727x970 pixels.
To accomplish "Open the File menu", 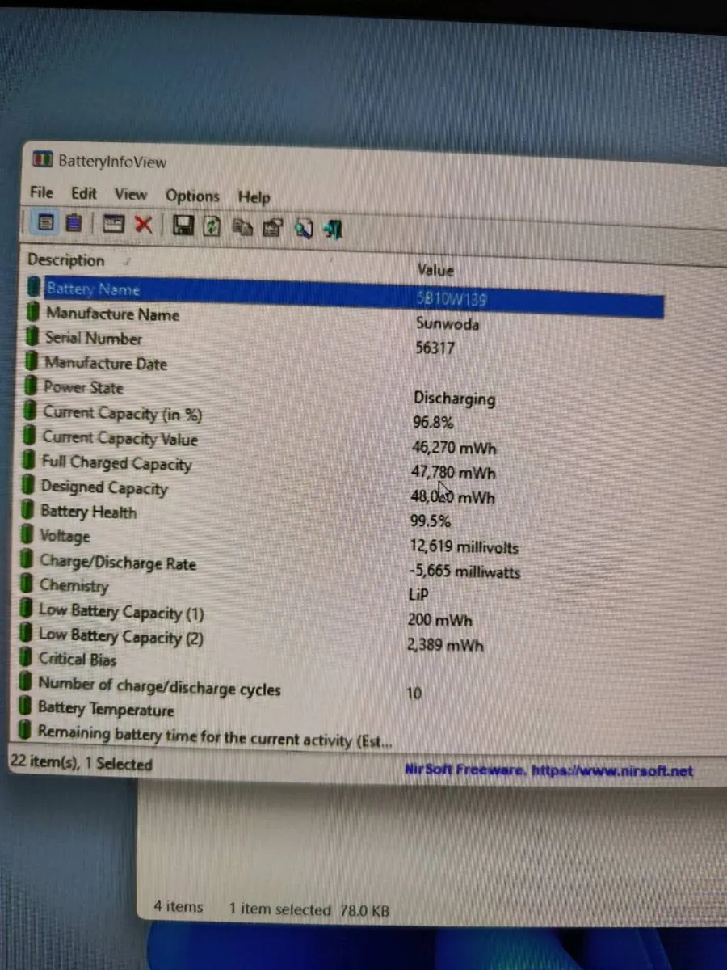I will tap(40, 193).
